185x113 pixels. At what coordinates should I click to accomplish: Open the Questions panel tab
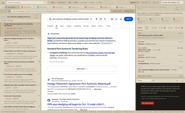(179, 28)
